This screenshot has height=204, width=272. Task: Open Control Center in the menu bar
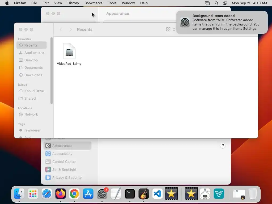(225, 3)
